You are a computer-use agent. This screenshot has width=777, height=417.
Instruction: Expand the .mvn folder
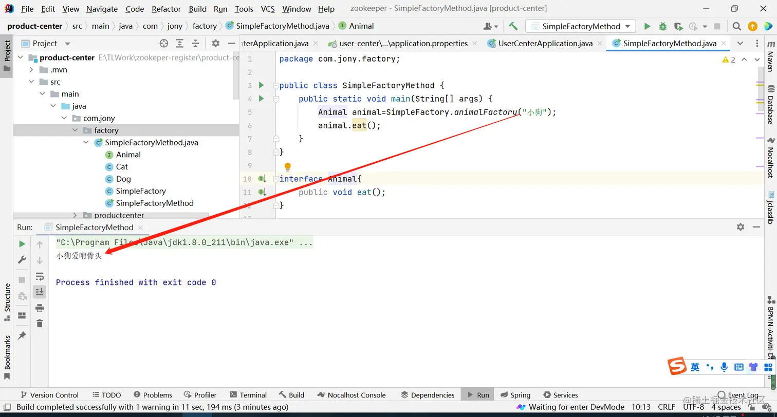click(31, 70)
